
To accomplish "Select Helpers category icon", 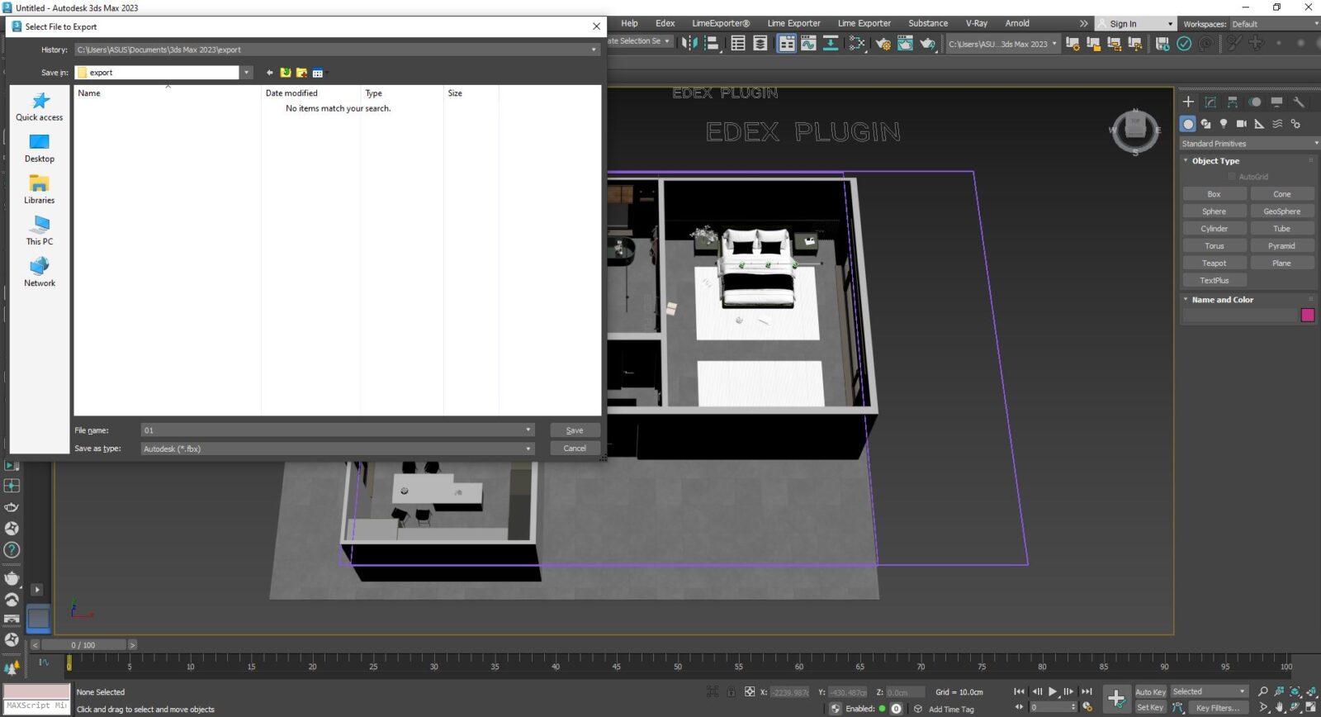I will pyautogui.click(x=1259, y=124).
